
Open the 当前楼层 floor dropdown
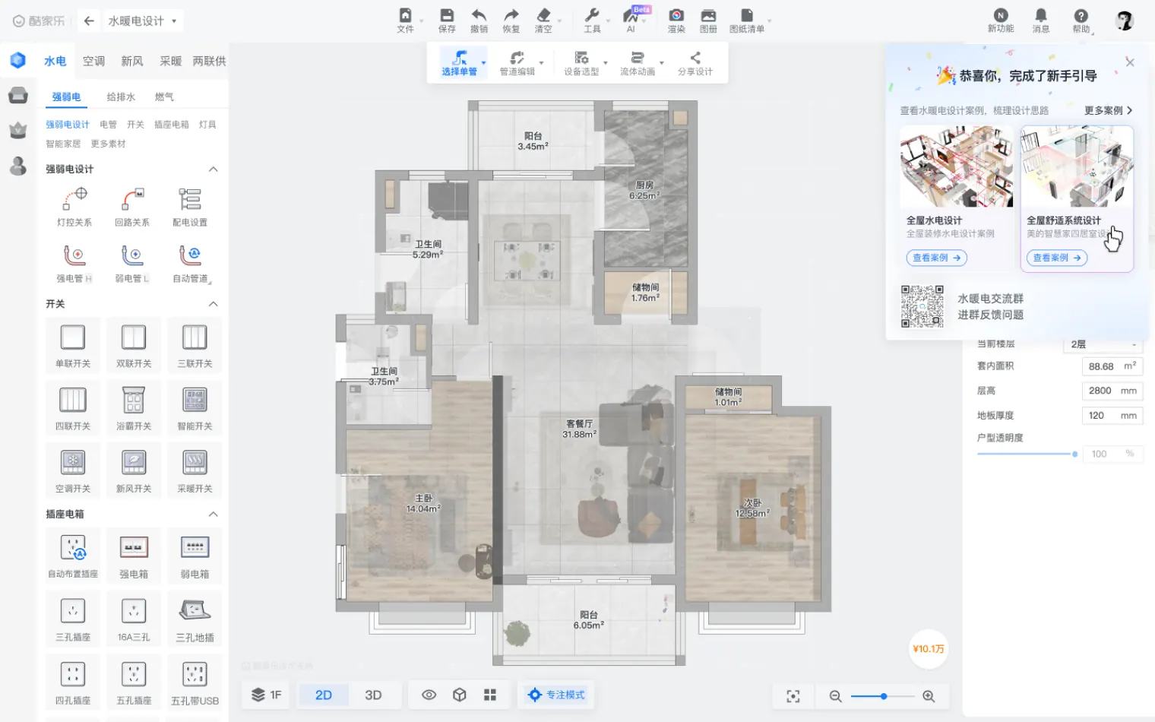point(1102,344)
